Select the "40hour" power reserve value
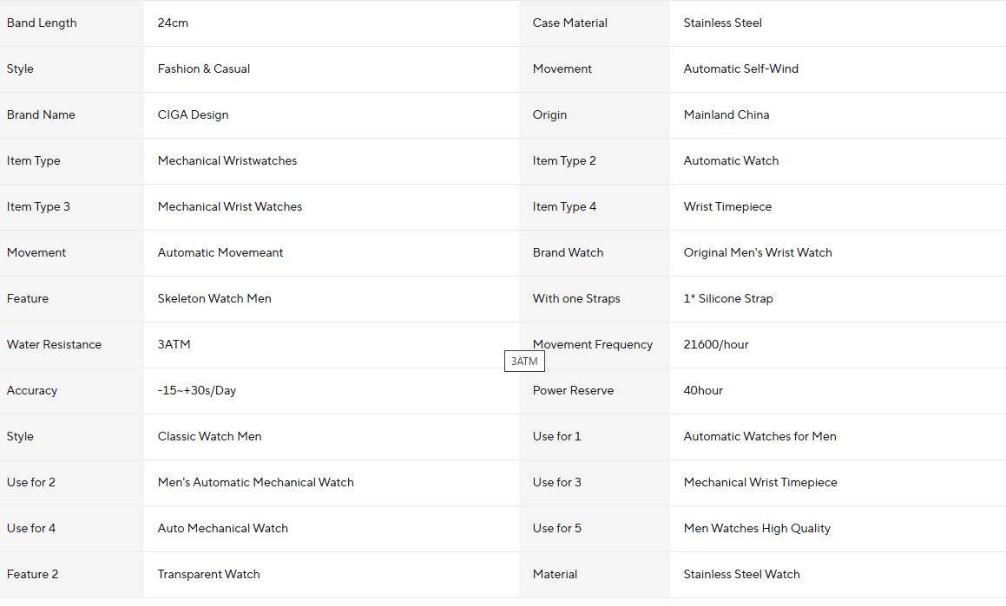Screen dimensions: 1006x606 703,391
